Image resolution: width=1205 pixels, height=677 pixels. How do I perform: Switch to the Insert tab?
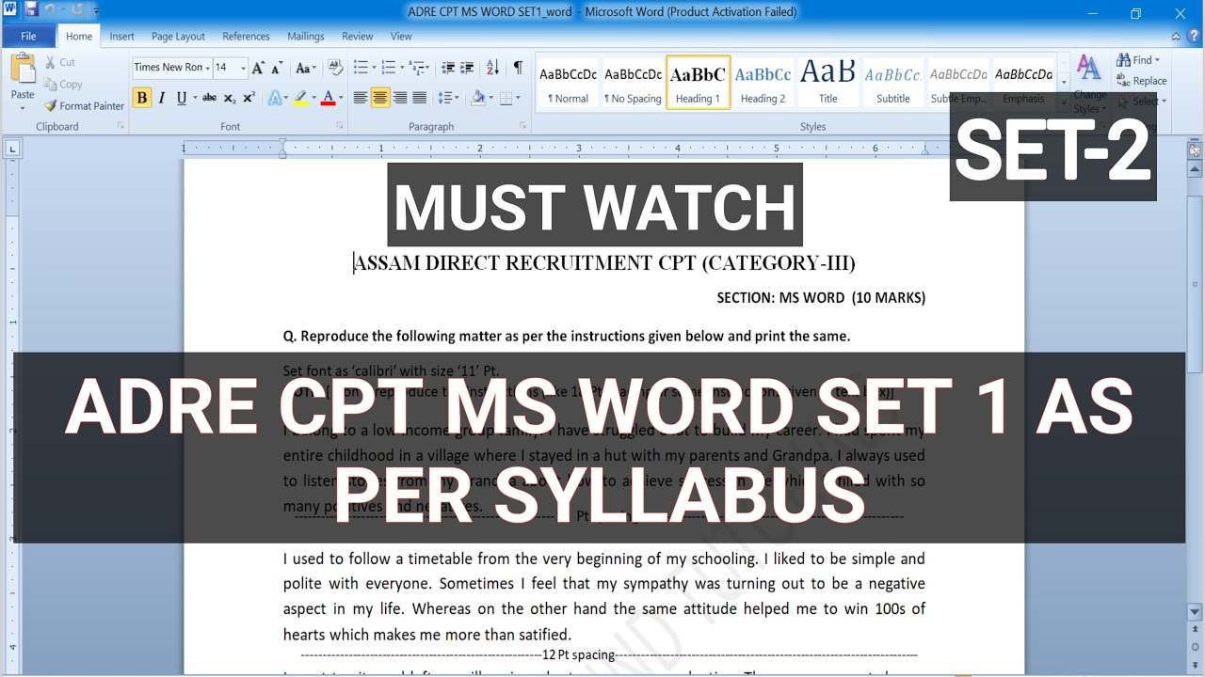(x=121, y=36)
